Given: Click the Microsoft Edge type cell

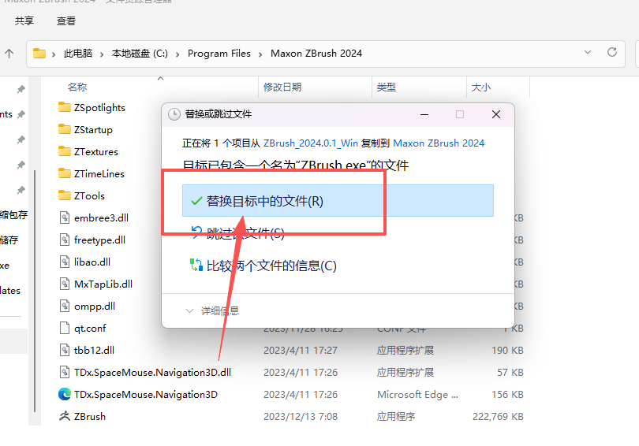Looking at the screenshot, I should point(417,394).
